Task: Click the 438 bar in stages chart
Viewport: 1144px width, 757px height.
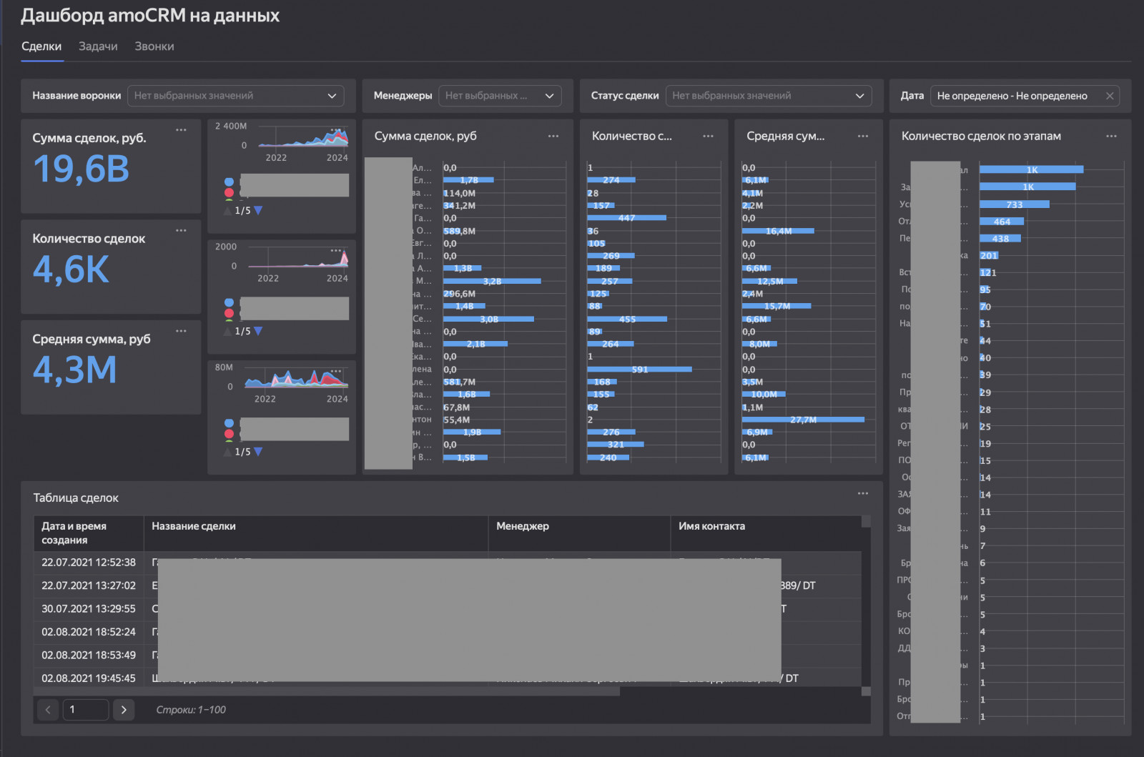Action: click(x=1000, y=239)
